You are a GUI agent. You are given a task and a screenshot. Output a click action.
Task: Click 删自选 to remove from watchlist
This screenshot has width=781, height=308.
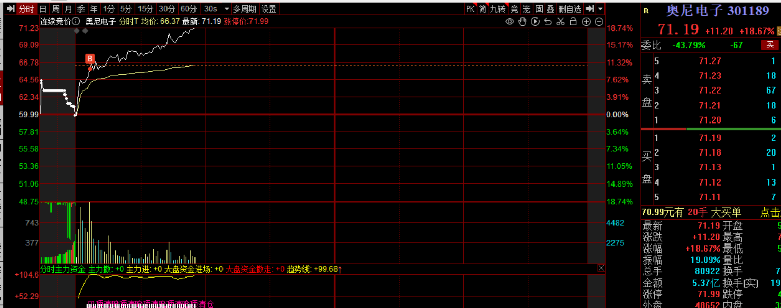[x=570, y=9]
